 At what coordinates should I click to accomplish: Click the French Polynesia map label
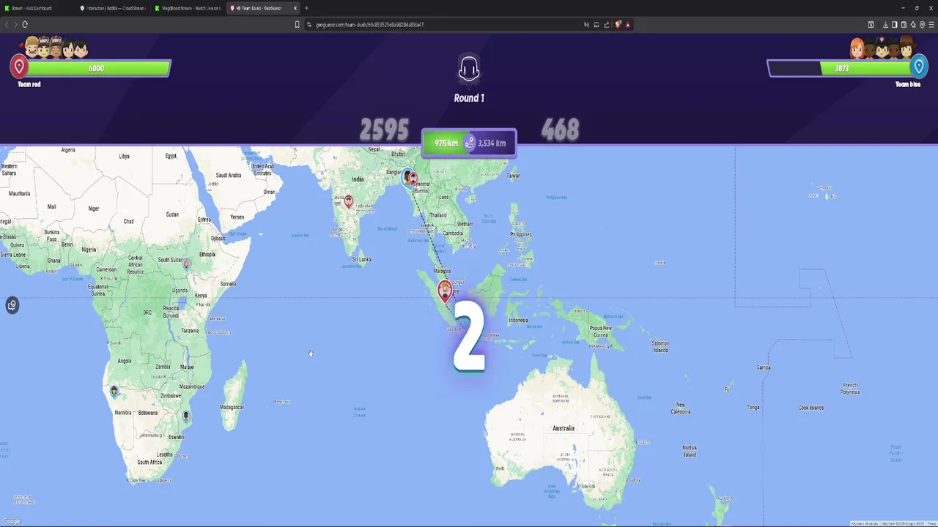click(850, 388)
